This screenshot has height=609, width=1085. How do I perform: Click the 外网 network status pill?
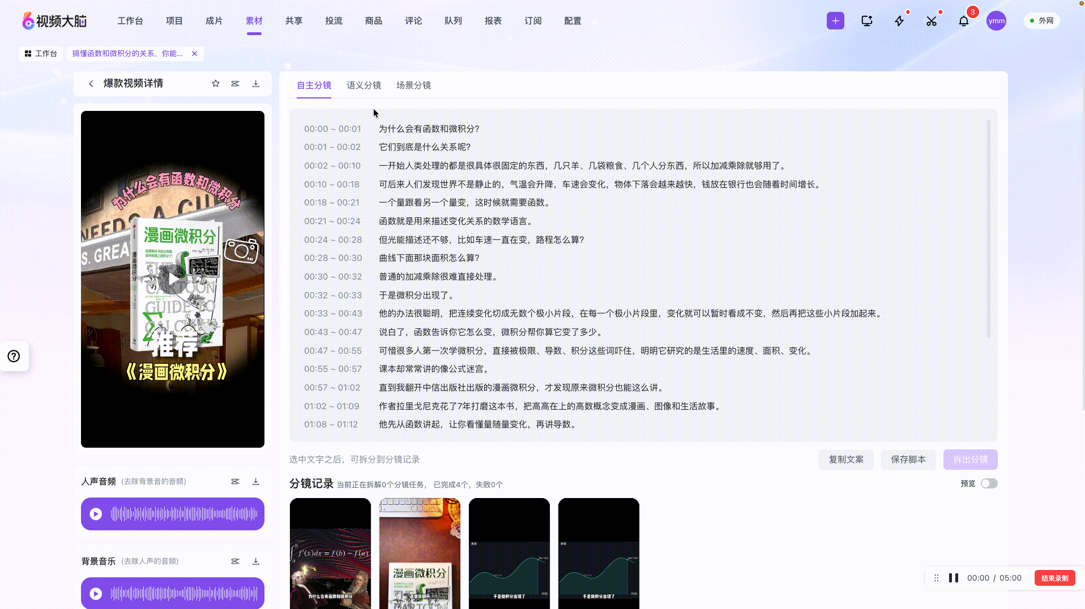point(1041,21)
